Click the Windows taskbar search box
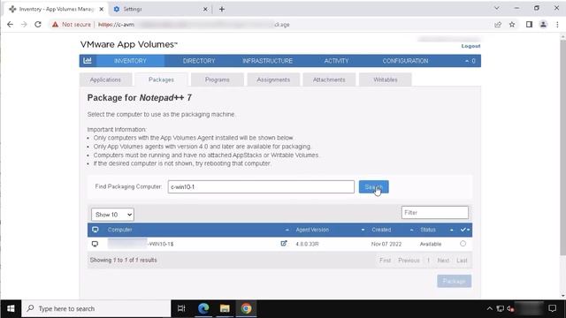This screenshot has height=318, width=566. 96,308
